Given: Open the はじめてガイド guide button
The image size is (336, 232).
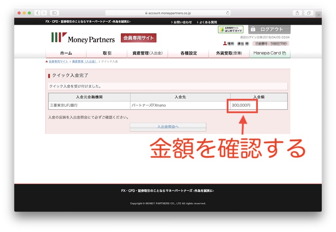Looking at the screenshot, I should pos(231,29).
